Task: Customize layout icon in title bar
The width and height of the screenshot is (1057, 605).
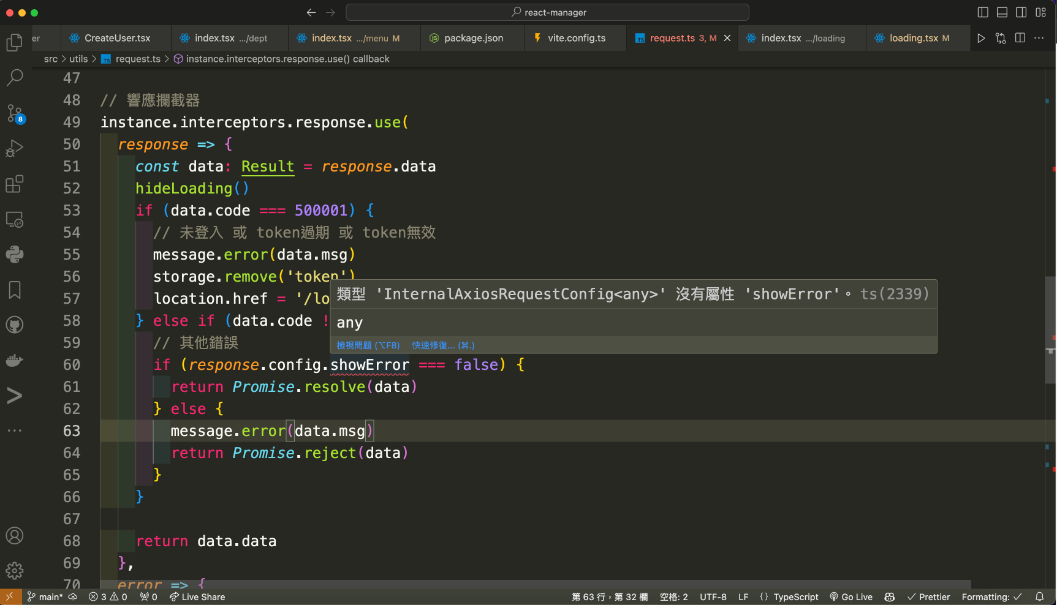Action: 1041,12
